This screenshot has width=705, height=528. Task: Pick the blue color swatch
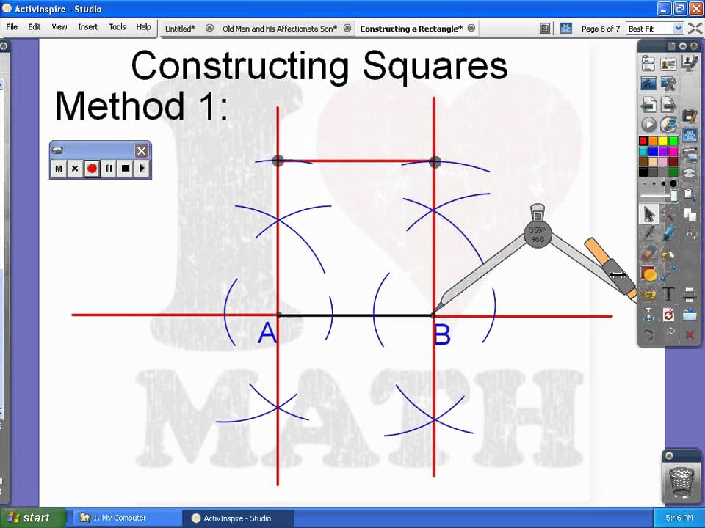tap(654, 151)
